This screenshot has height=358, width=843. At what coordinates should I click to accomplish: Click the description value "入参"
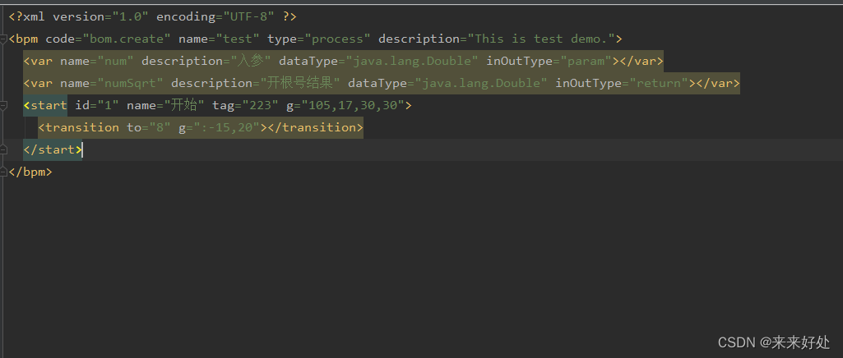pyautogui.click(x=249, y=62)
